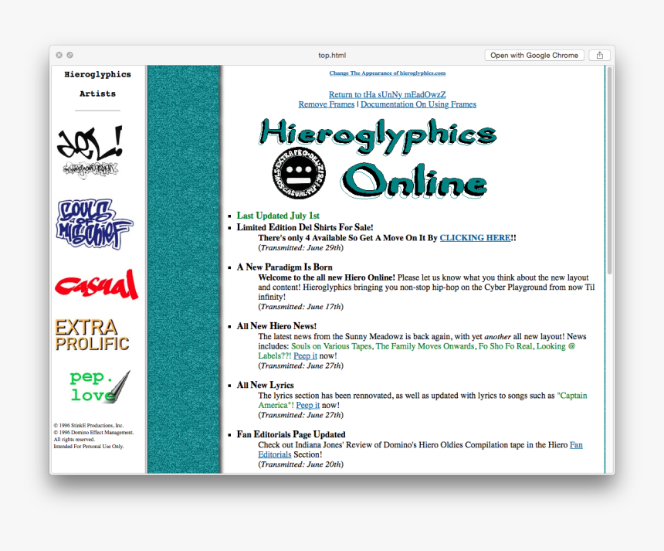Click '© 1996 Domino Effect Management.' text
This screenshot has width=664, height=551.
coord(93,432)
